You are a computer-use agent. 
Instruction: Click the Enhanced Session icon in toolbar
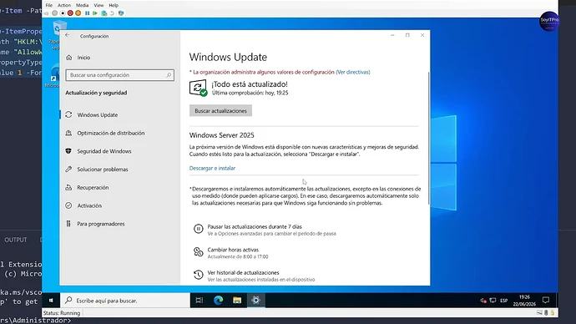coord(121,13)
